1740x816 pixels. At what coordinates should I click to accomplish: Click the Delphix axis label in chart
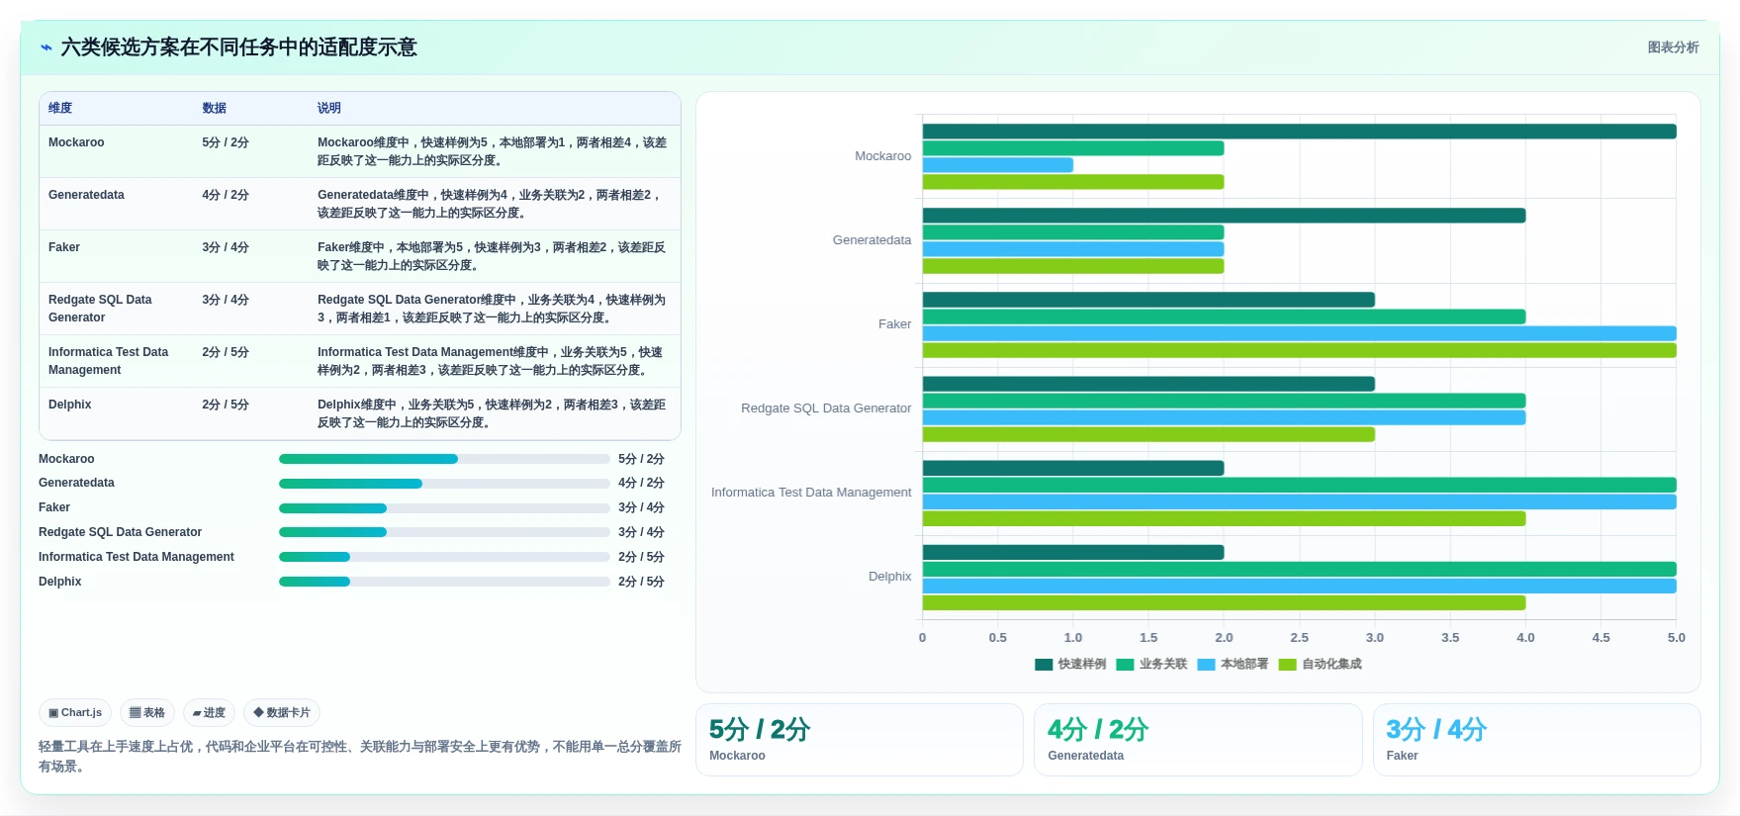[889, 577]
